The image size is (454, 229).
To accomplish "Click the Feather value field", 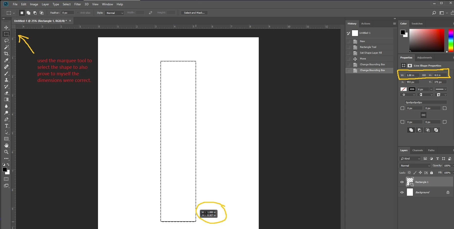I will 68,13.
